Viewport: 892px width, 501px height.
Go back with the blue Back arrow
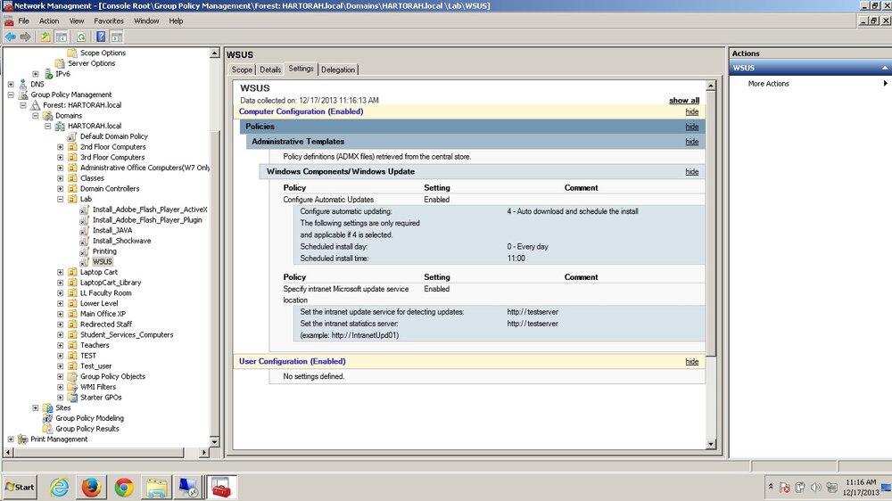click(10, 37)
